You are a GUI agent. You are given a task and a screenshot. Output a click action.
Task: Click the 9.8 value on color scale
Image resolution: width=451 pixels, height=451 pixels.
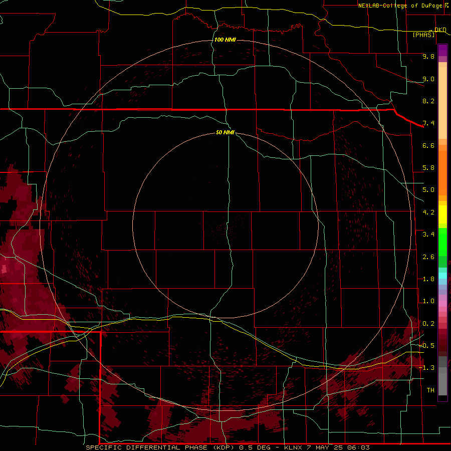pos(428,56)
